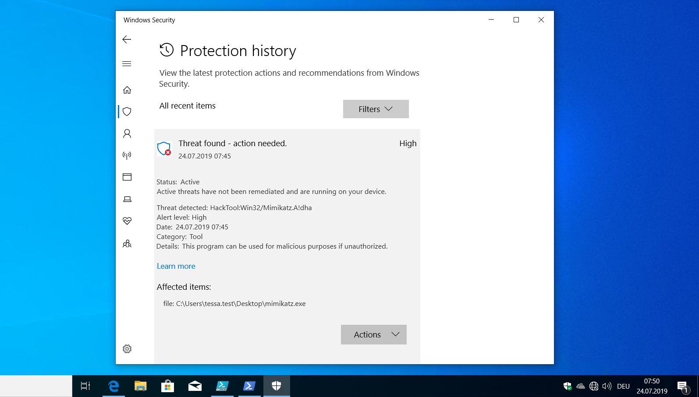Screen dimensions: 699x397
Task: Click the 'Status: Active' text
Action: point(178,182)
